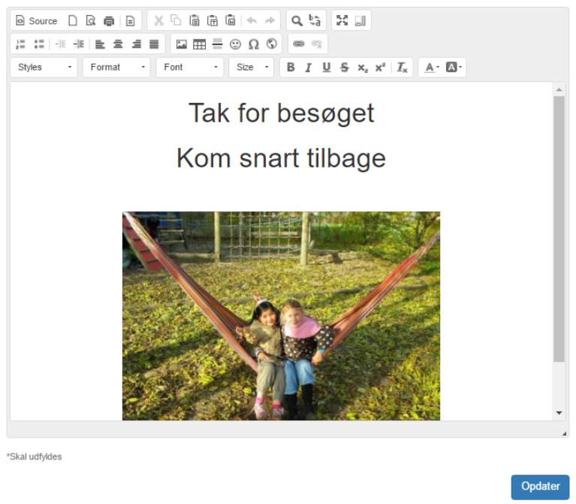Open the text color picker
The image size is (576, 504).
point(432,67)
